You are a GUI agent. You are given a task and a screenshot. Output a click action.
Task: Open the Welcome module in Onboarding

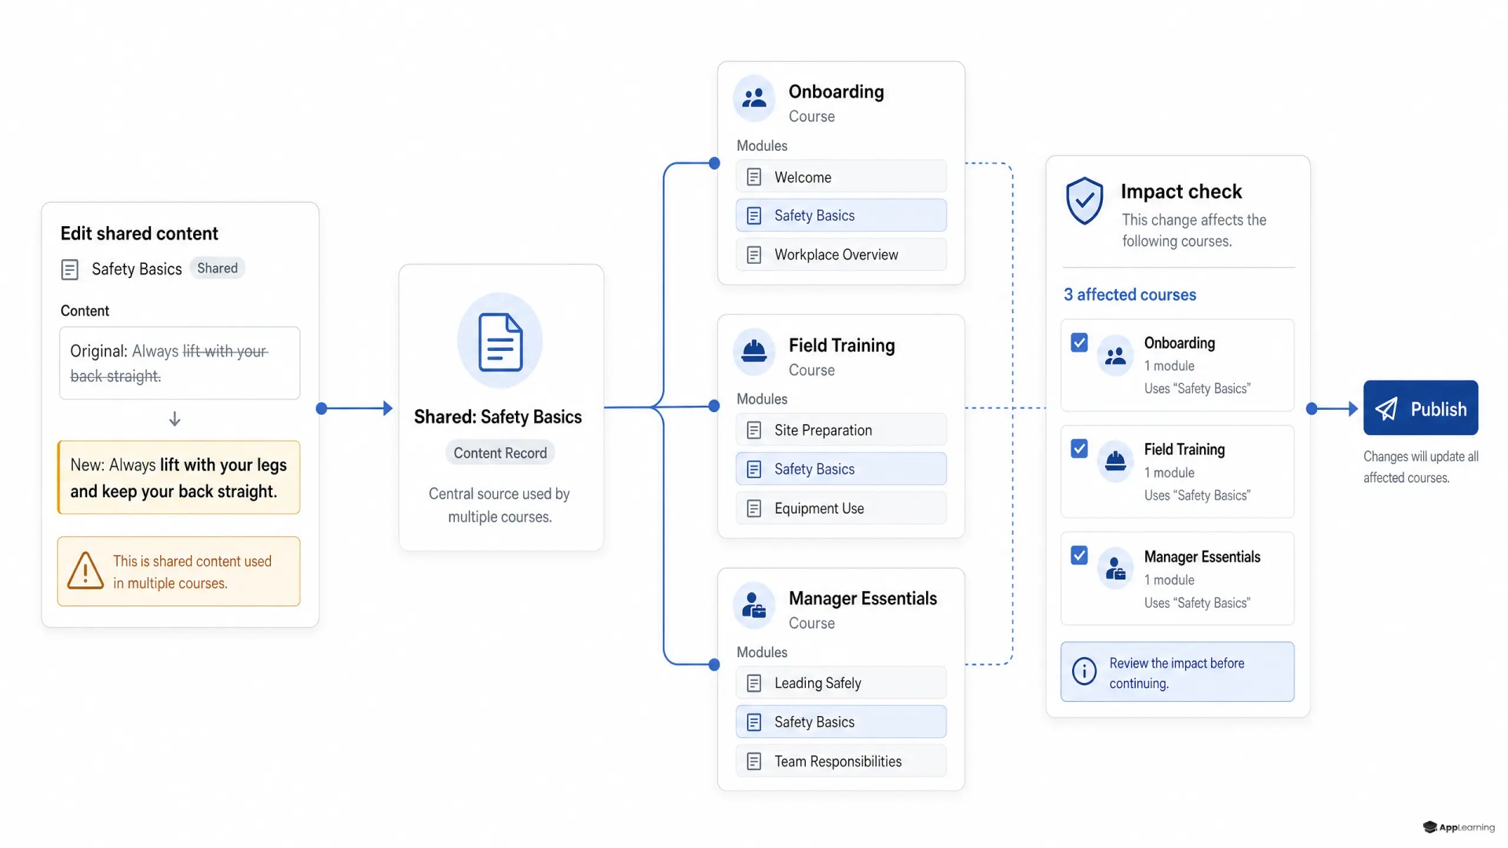pos(841,177)
